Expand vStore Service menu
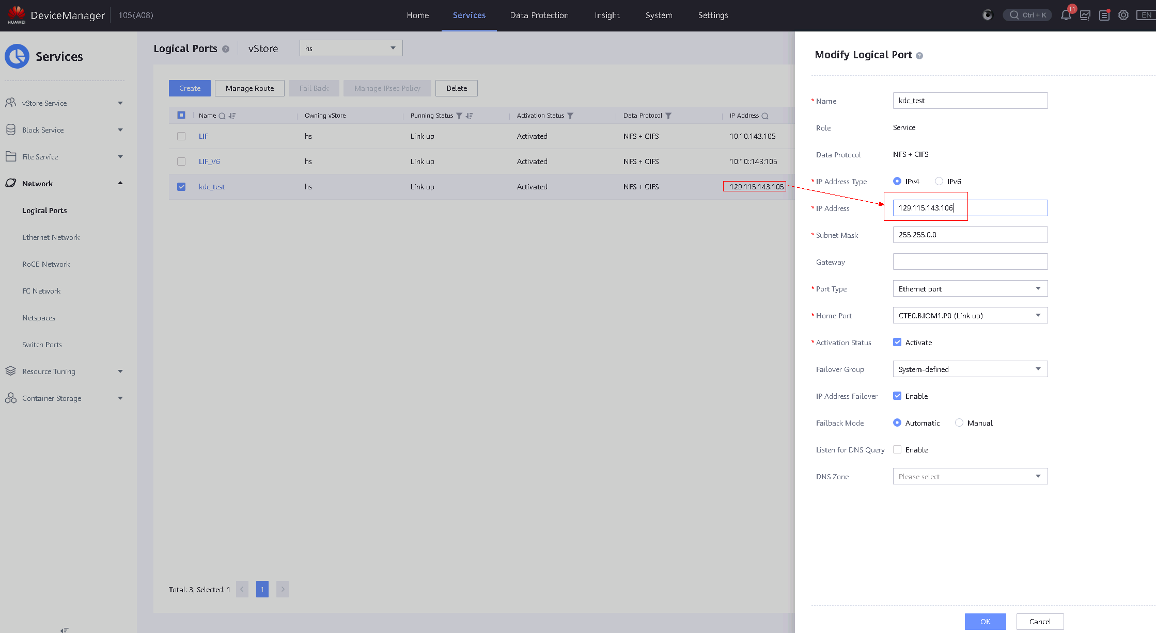The width and height of the screenshot is (1156, 633). [x=120, y=103]
